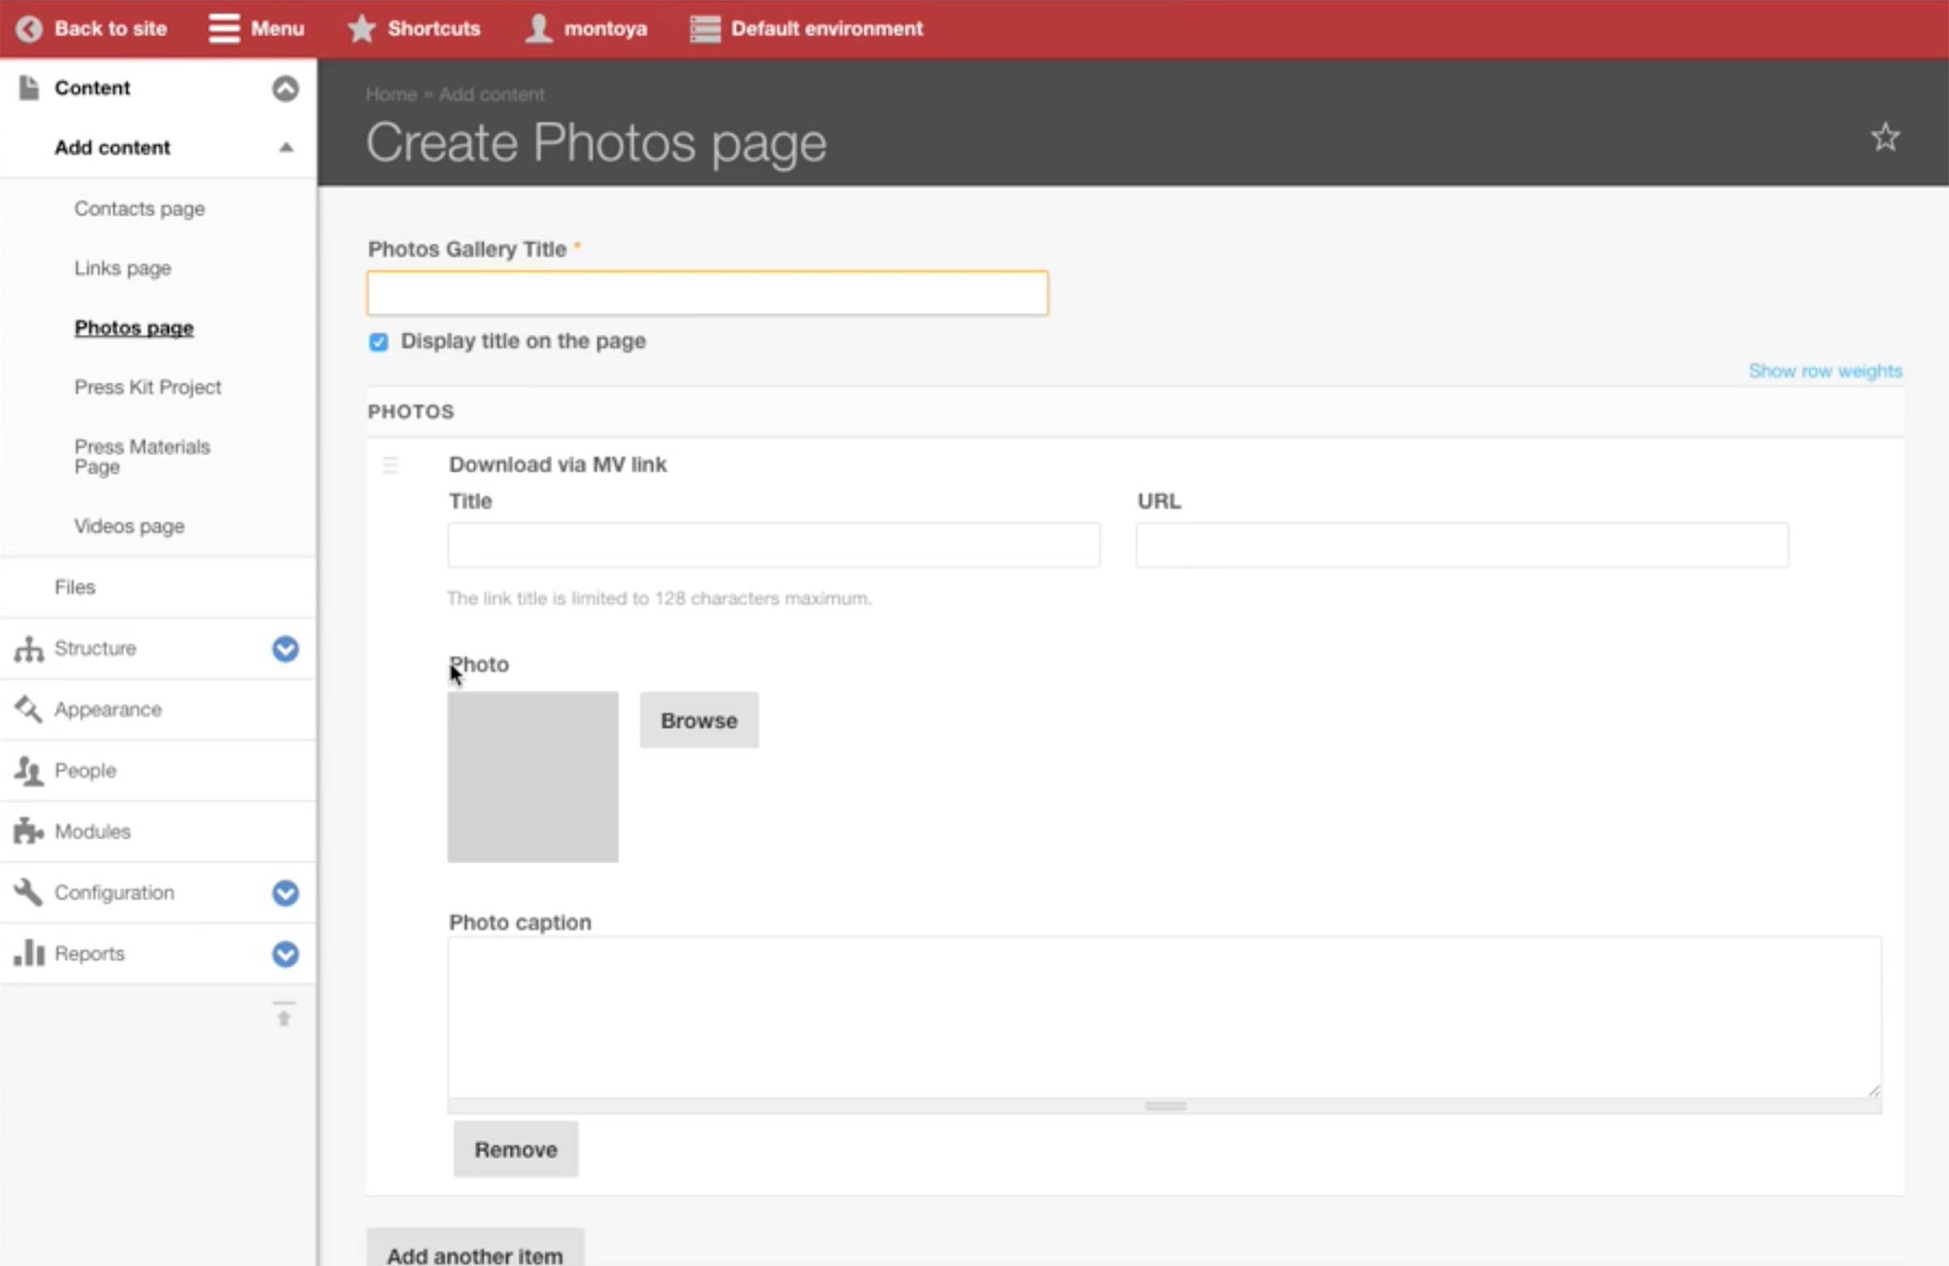Expand the Configuration menu chevron
Viewport: 1949px width, 1266px height.
pos(285,892)
